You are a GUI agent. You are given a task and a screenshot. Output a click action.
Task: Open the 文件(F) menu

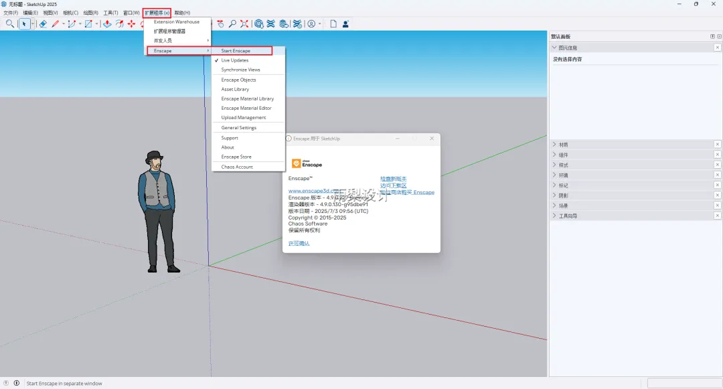(11, 13)
